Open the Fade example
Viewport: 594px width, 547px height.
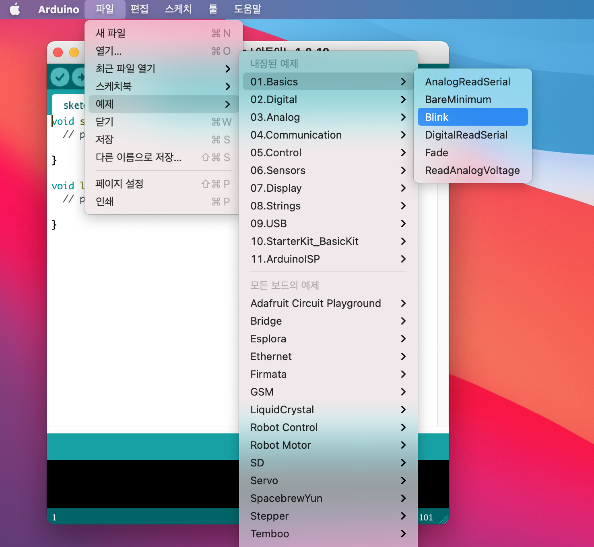[473, 153]
